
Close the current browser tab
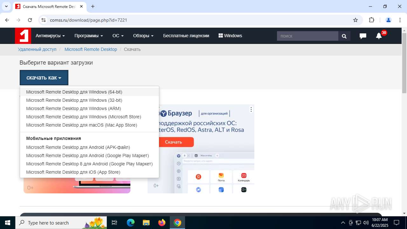coord(82,6)
